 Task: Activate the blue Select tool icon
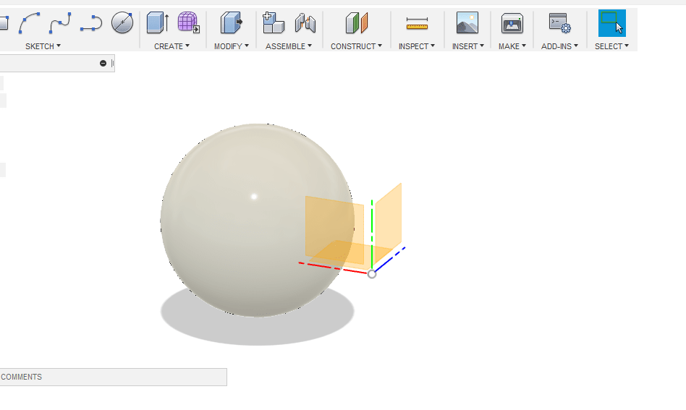pos(611,22)
